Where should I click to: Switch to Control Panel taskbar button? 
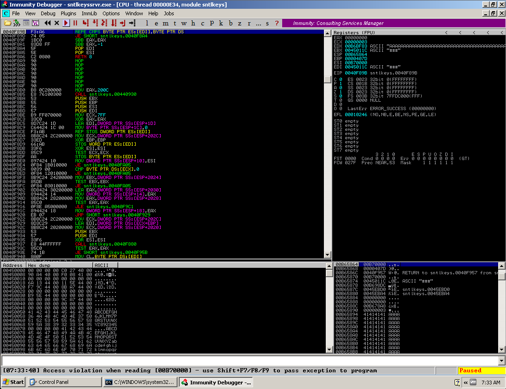64,382
